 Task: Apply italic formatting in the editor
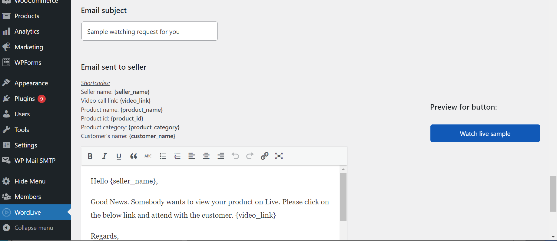tap(104, 156)
